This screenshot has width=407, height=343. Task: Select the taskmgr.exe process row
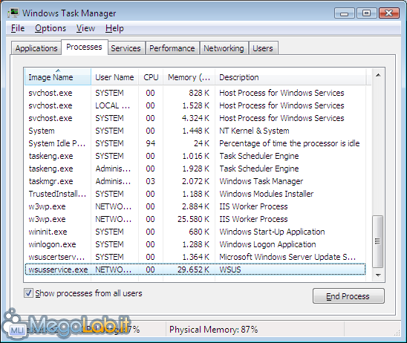pos(195,181)
